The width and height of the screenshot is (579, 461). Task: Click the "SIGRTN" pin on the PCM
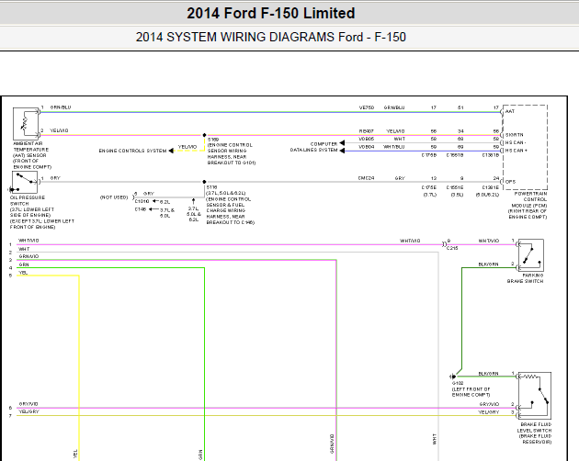click(x=514, y=135)
